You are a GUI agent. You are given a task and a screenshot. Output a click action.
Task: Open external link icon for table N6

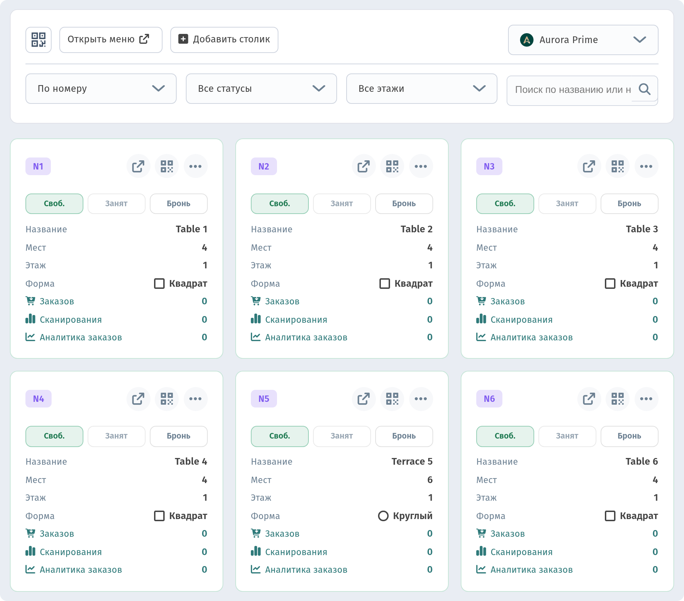589,399
